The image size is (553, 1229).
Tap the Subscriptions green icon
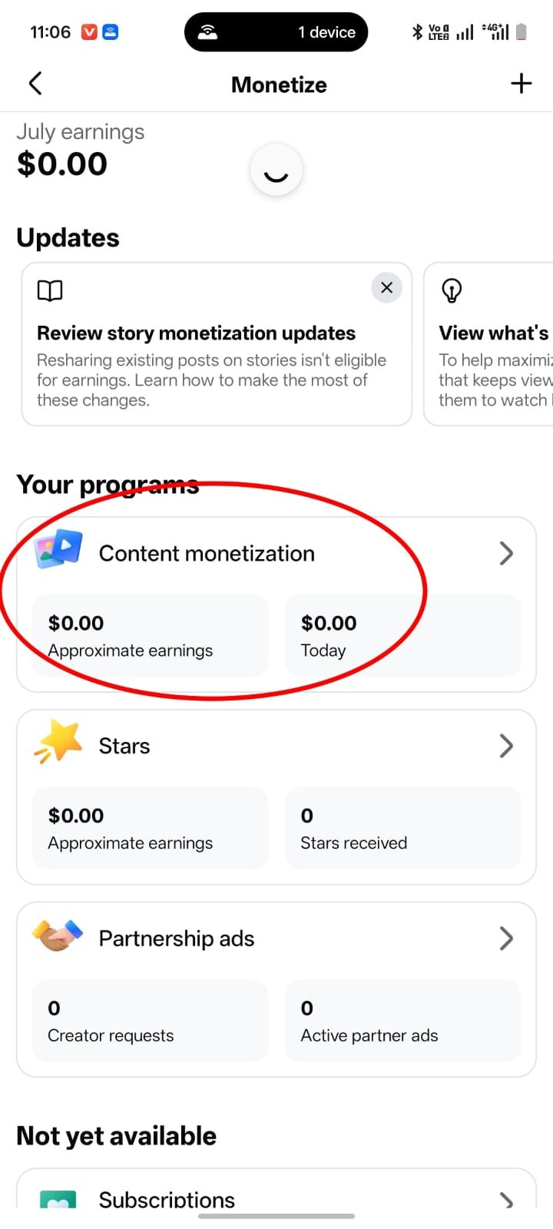pyautogui.click(x=58, y=1199)
